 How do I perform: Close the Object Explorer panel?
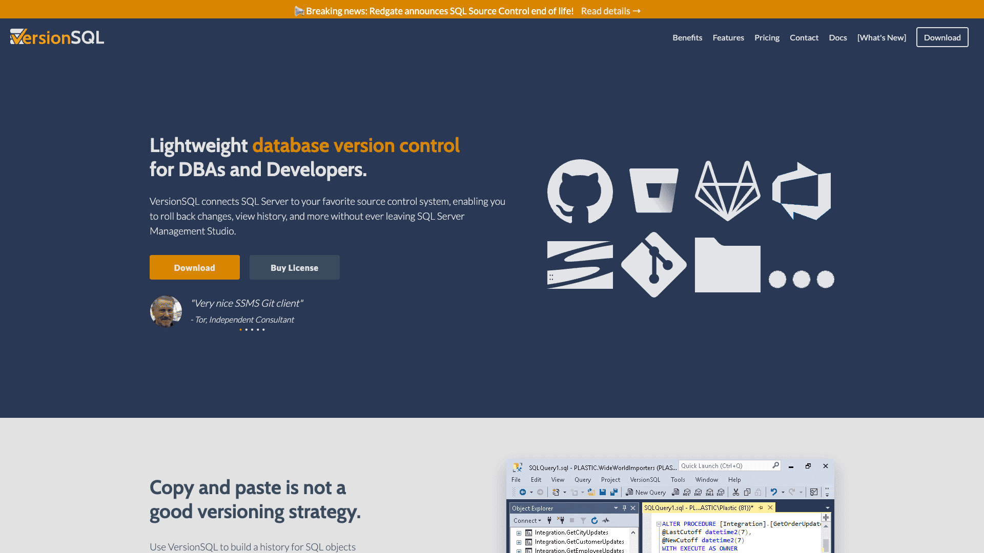coord(633,508)
